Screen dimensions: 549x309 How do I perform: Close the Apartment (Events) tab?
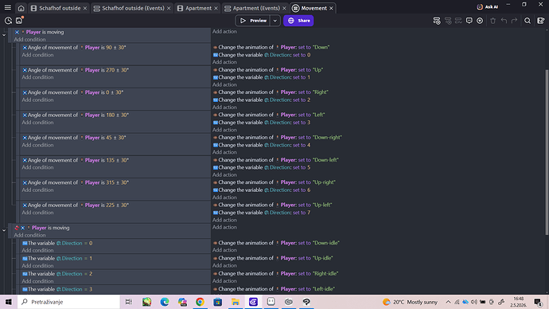click(x=284, y=8)
